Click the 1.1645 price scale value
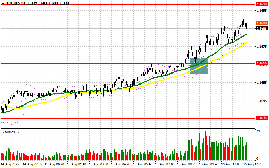Viewport: 269px width, 168px height. [x=262, y=101]
